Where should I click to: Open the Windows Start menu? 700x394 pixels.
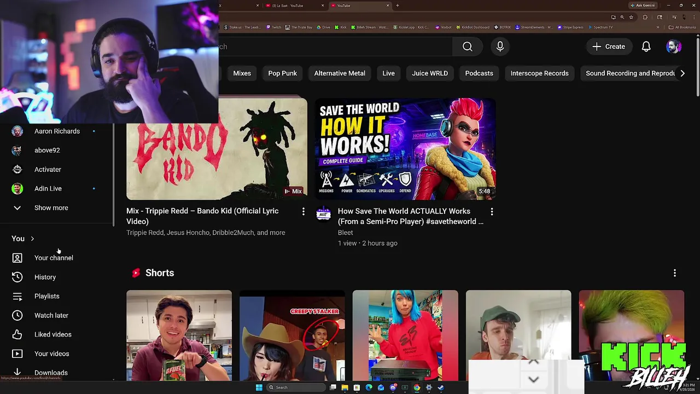pos(259,387)
